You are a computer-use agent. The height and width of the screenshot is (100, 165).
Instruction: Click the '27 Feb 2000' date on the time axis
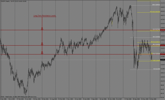tap(20, 99)
